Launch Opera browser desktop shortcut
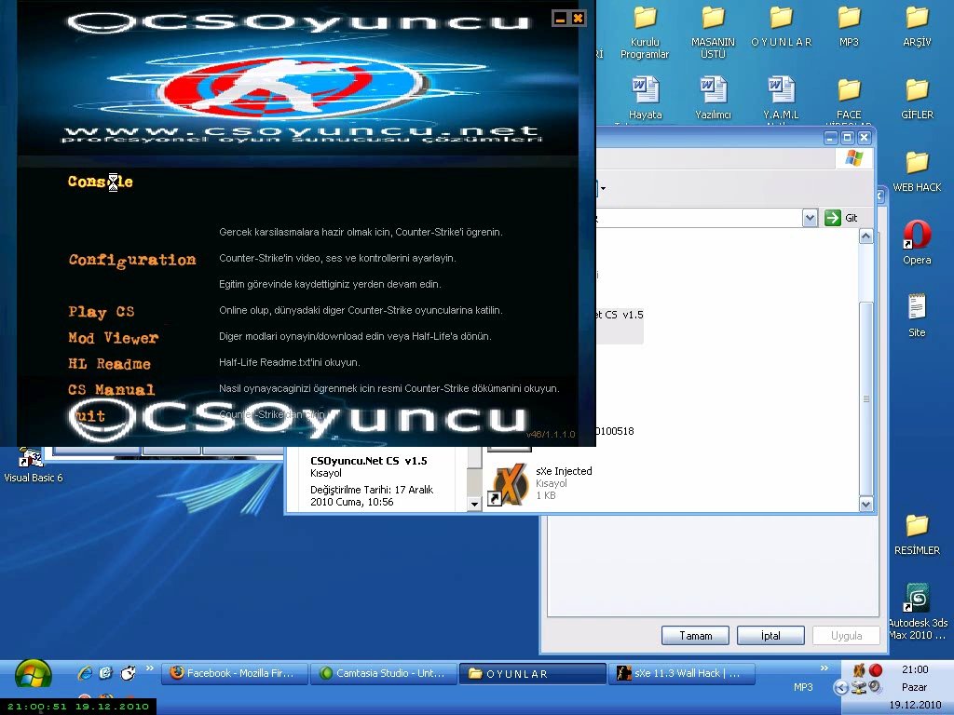 click(917, 243)
